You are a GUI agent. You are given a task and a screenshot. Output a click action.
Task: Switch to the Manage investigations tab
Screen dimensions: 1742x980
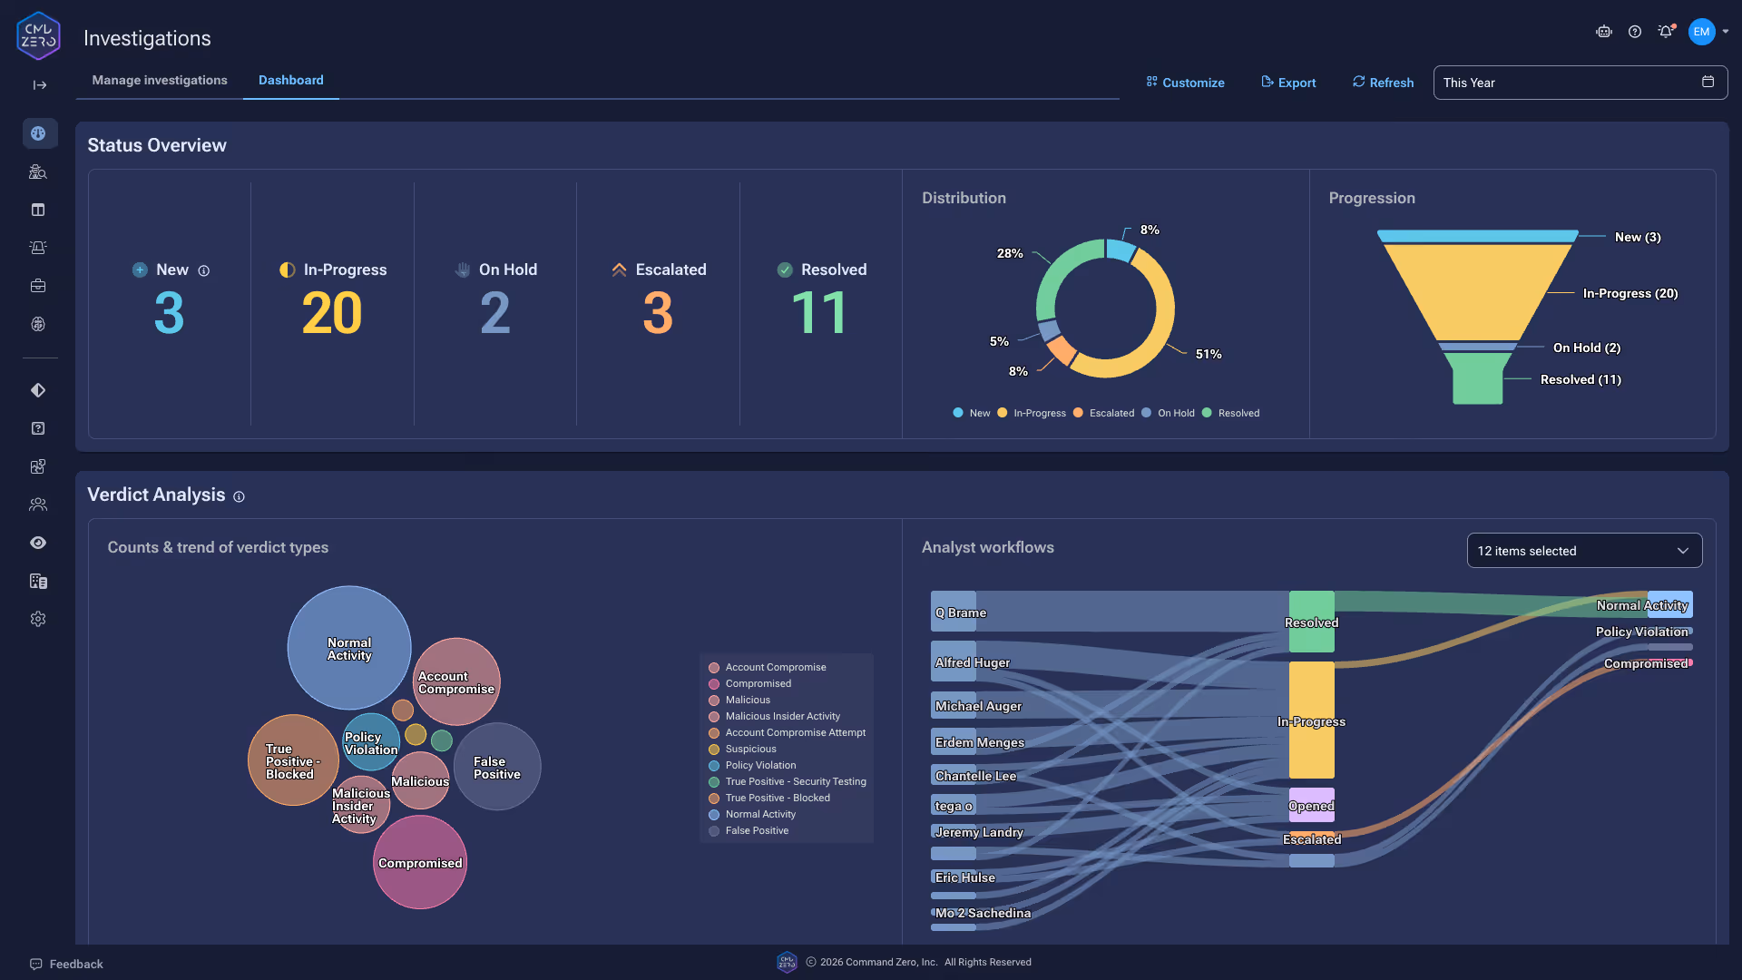coord(159,80)
